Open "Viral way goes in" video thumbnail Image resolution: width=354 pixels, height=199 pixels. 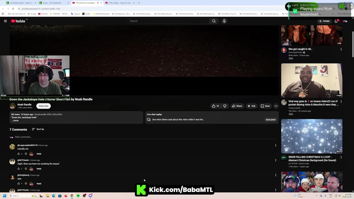point(312,81)
